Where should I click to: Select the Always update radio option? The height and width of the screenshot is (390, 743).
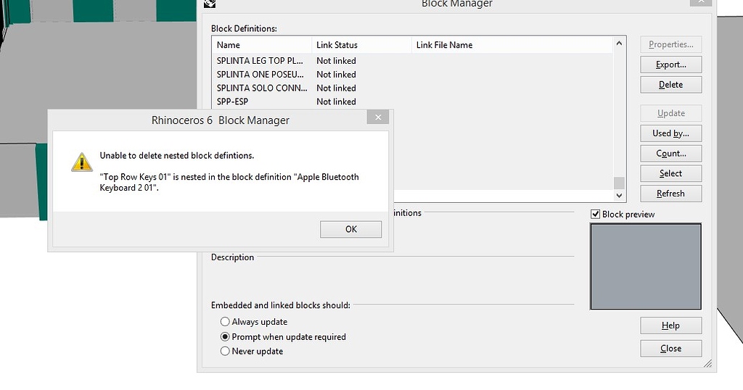coord(225,322)
